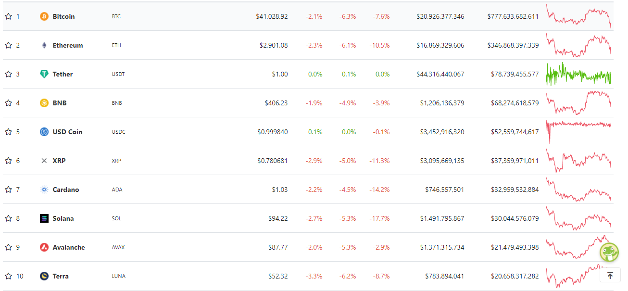Open the Cardano sparkline chart
The width and height of the screenshot is (628, 291).
point(578,190)
